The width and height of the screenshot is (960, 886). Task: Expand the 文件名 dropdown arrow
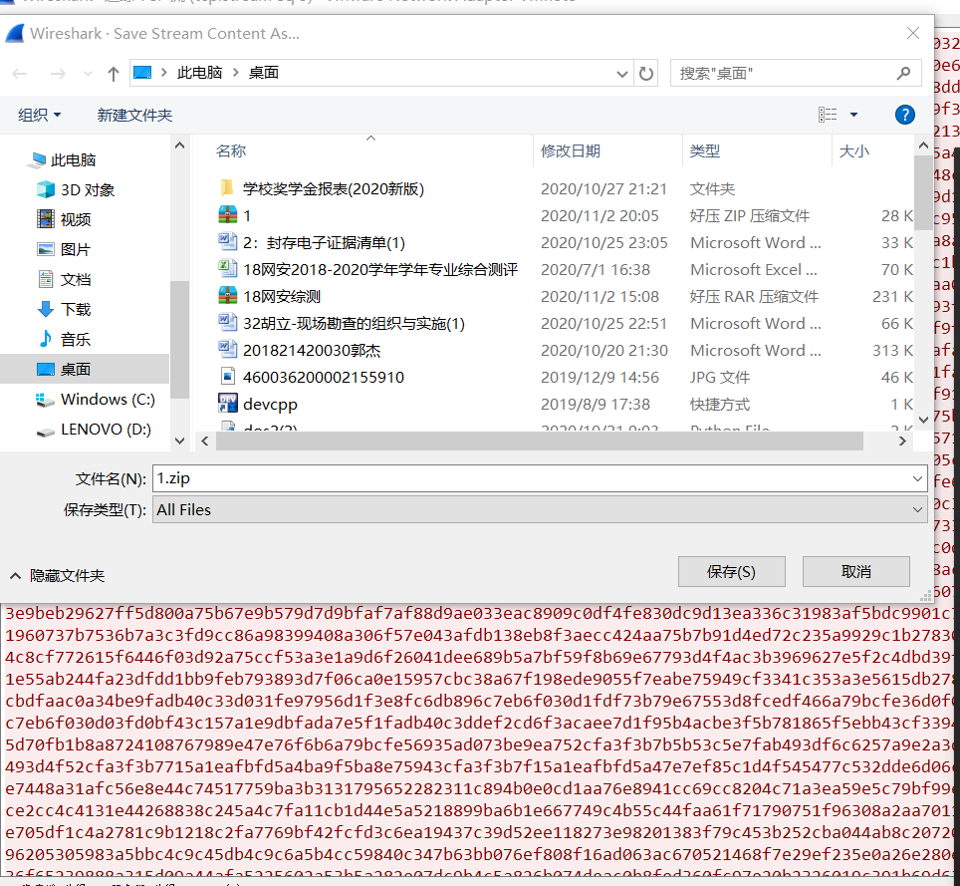tap(917, 478)
